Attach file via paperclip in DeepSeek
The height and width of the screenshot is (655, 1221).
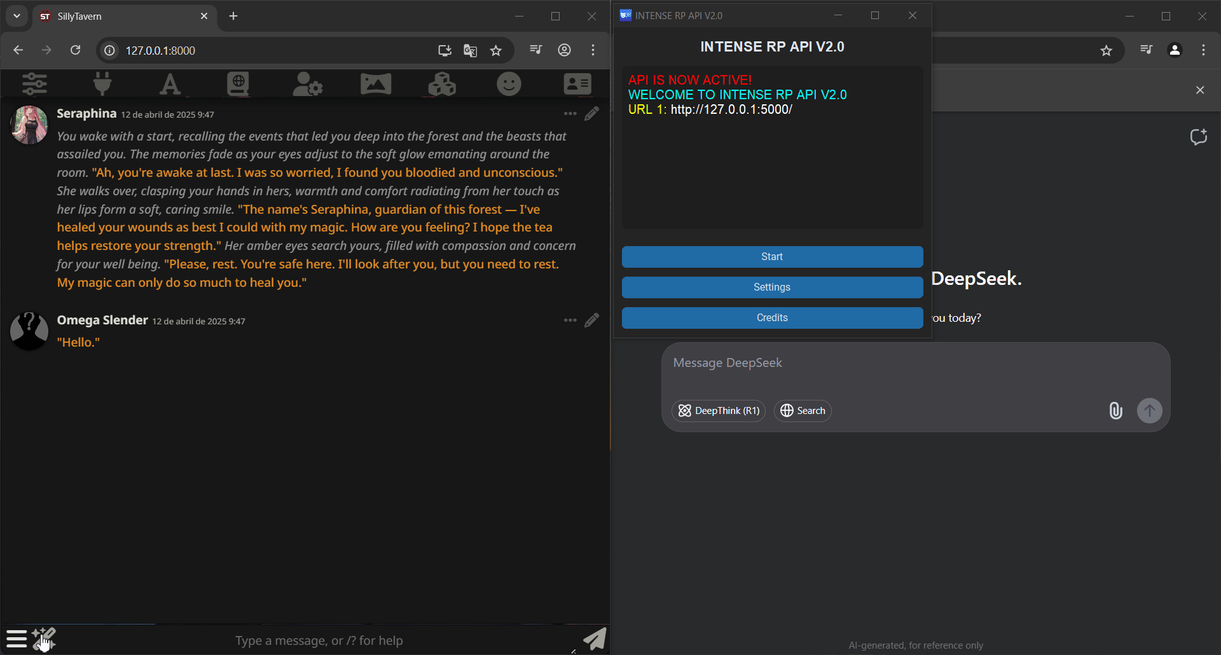[1116, 410]
